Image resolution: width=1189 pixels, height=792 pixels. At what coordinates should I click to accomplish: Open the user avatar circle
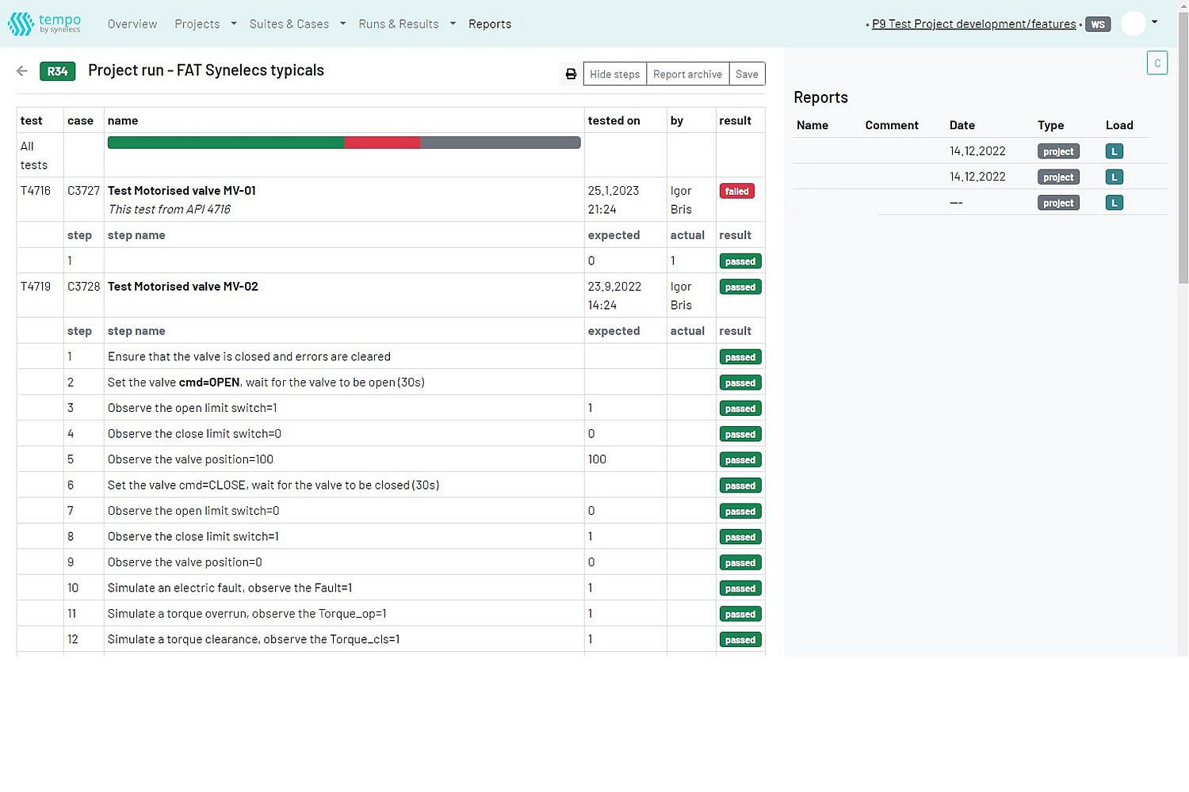(1134, 24)
